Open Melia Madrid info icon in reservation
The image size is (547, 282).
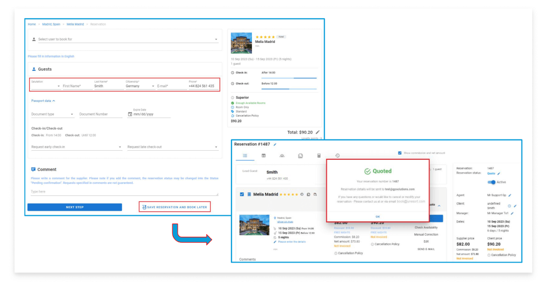pyautogui.click(x=302, y=194)
